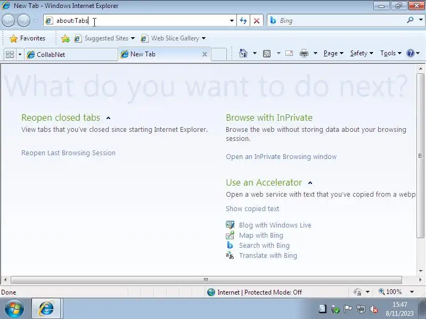Click the RSS Feeds icon
This screenshot has width=426, height=319.
point(267,54)
